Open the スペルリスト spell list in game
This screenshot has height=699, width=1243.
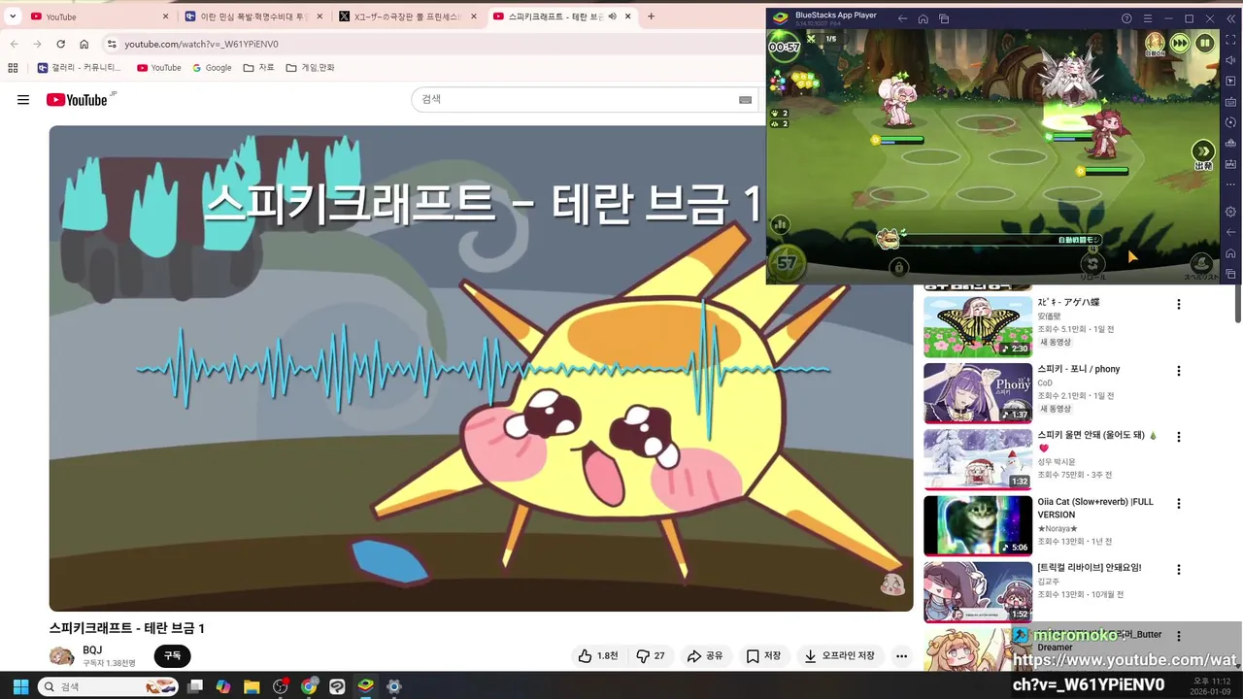click(x=1201, y=265)
